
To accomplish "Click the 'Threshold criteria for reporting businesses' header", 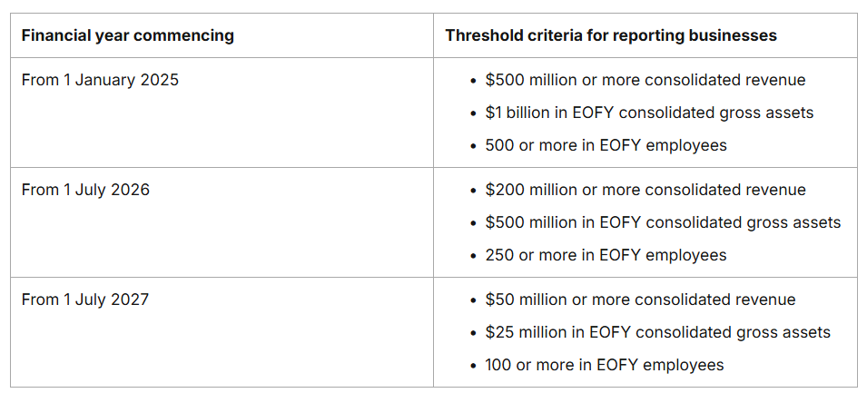I will pyautogui.click(x=610, y=36).
